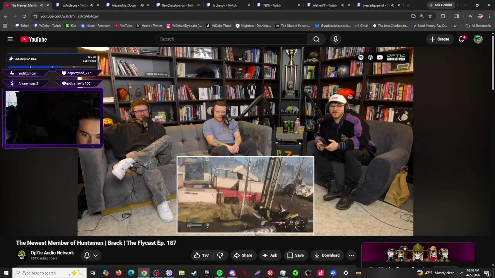Like the video with thumbs up
495x278 pixels.
pyautogui.click(x=201, y=255)
